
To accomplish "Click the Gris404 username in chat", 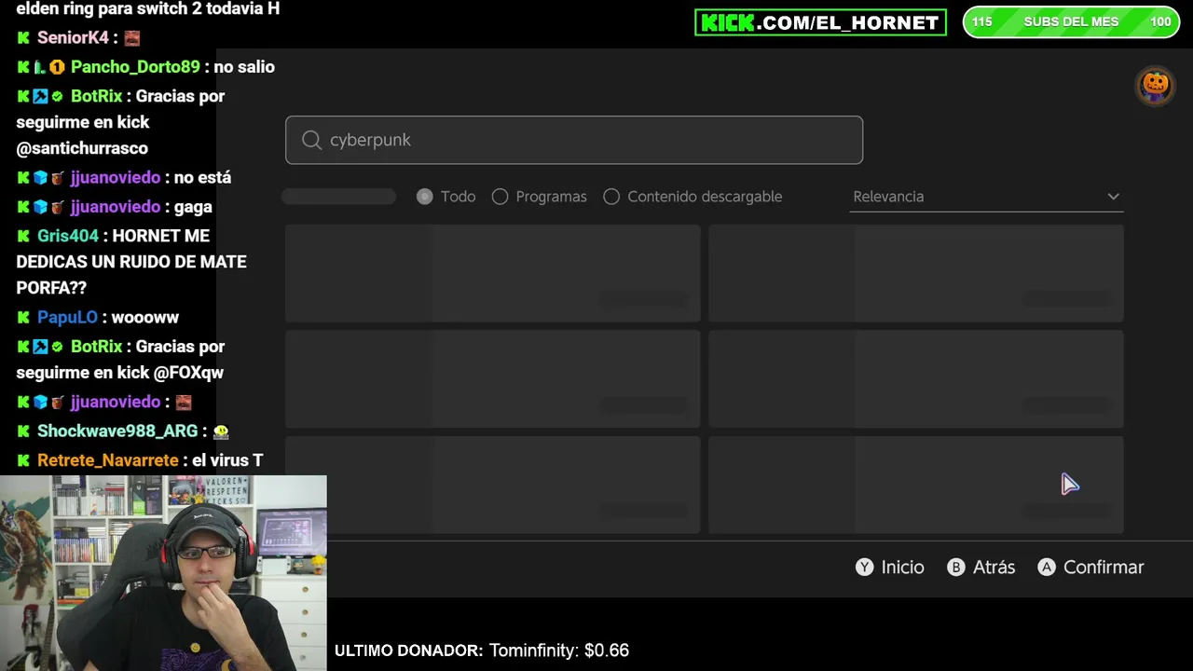I will click(x=68, y=236).
